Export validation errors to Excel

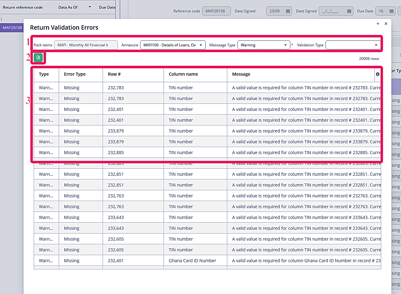(38, 57)
